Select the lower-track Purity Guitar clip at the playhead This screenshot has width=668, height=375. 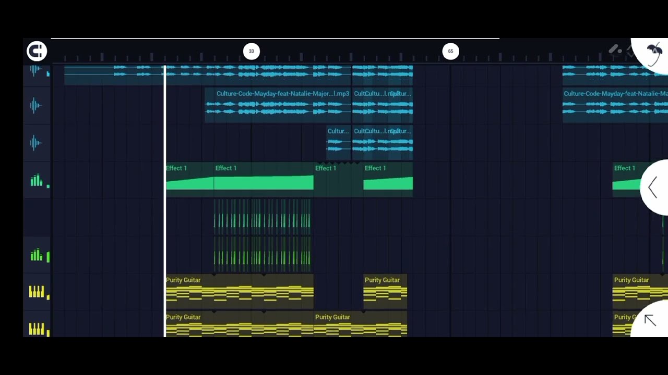[240, 324]
